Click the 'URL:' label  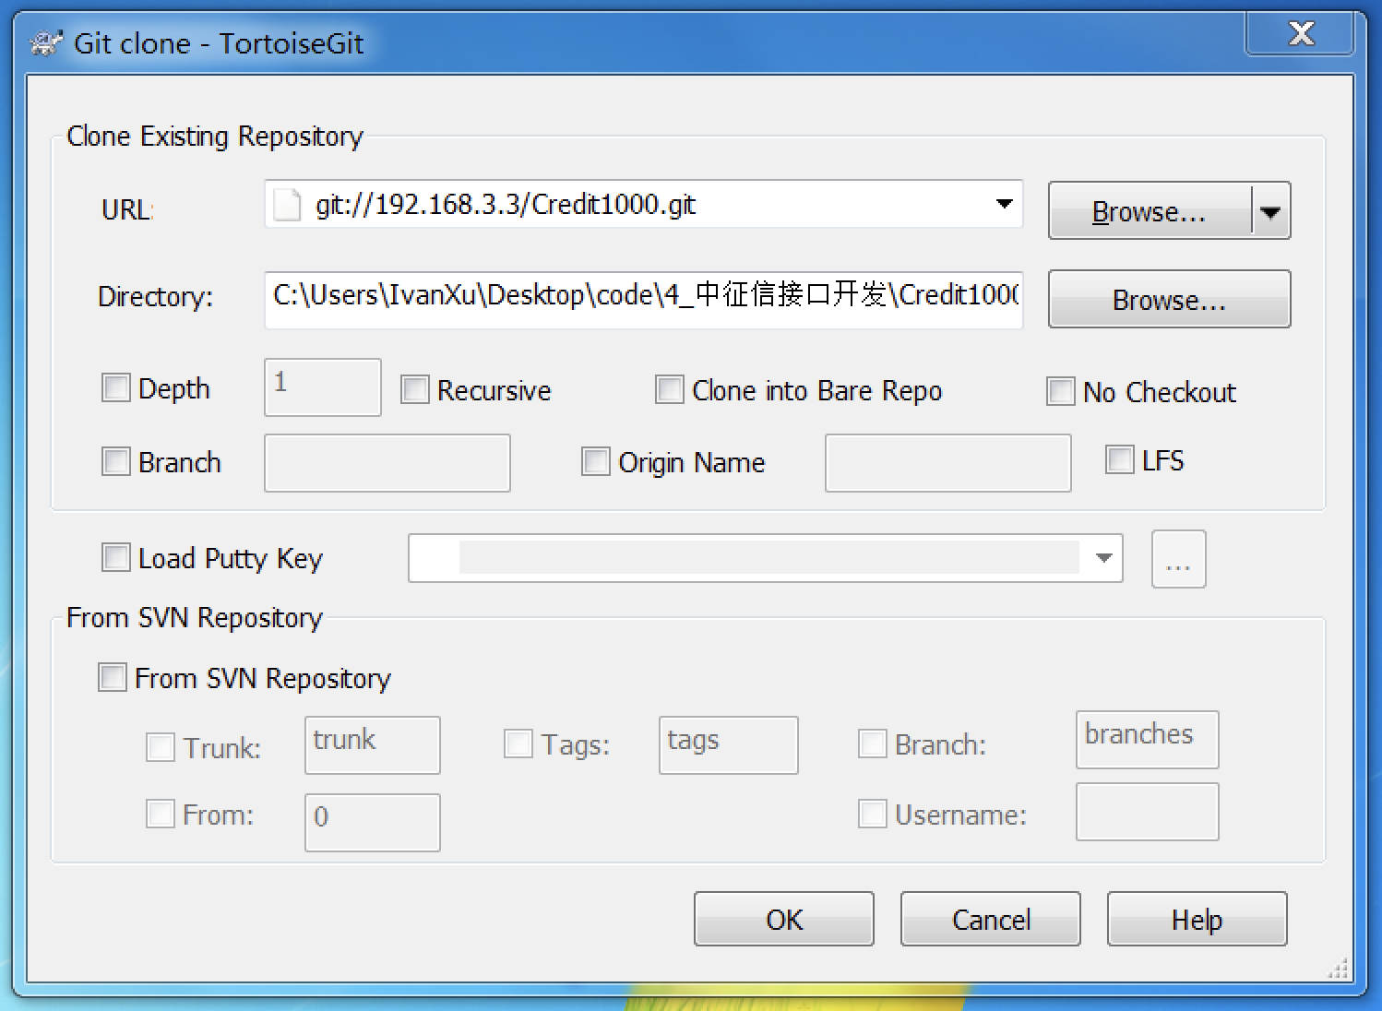click(x=127, y=209)
